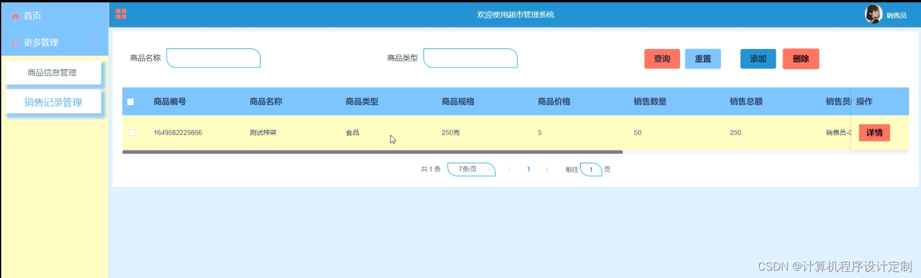Click the home icon beside 首页

click(x=16, y=16)
